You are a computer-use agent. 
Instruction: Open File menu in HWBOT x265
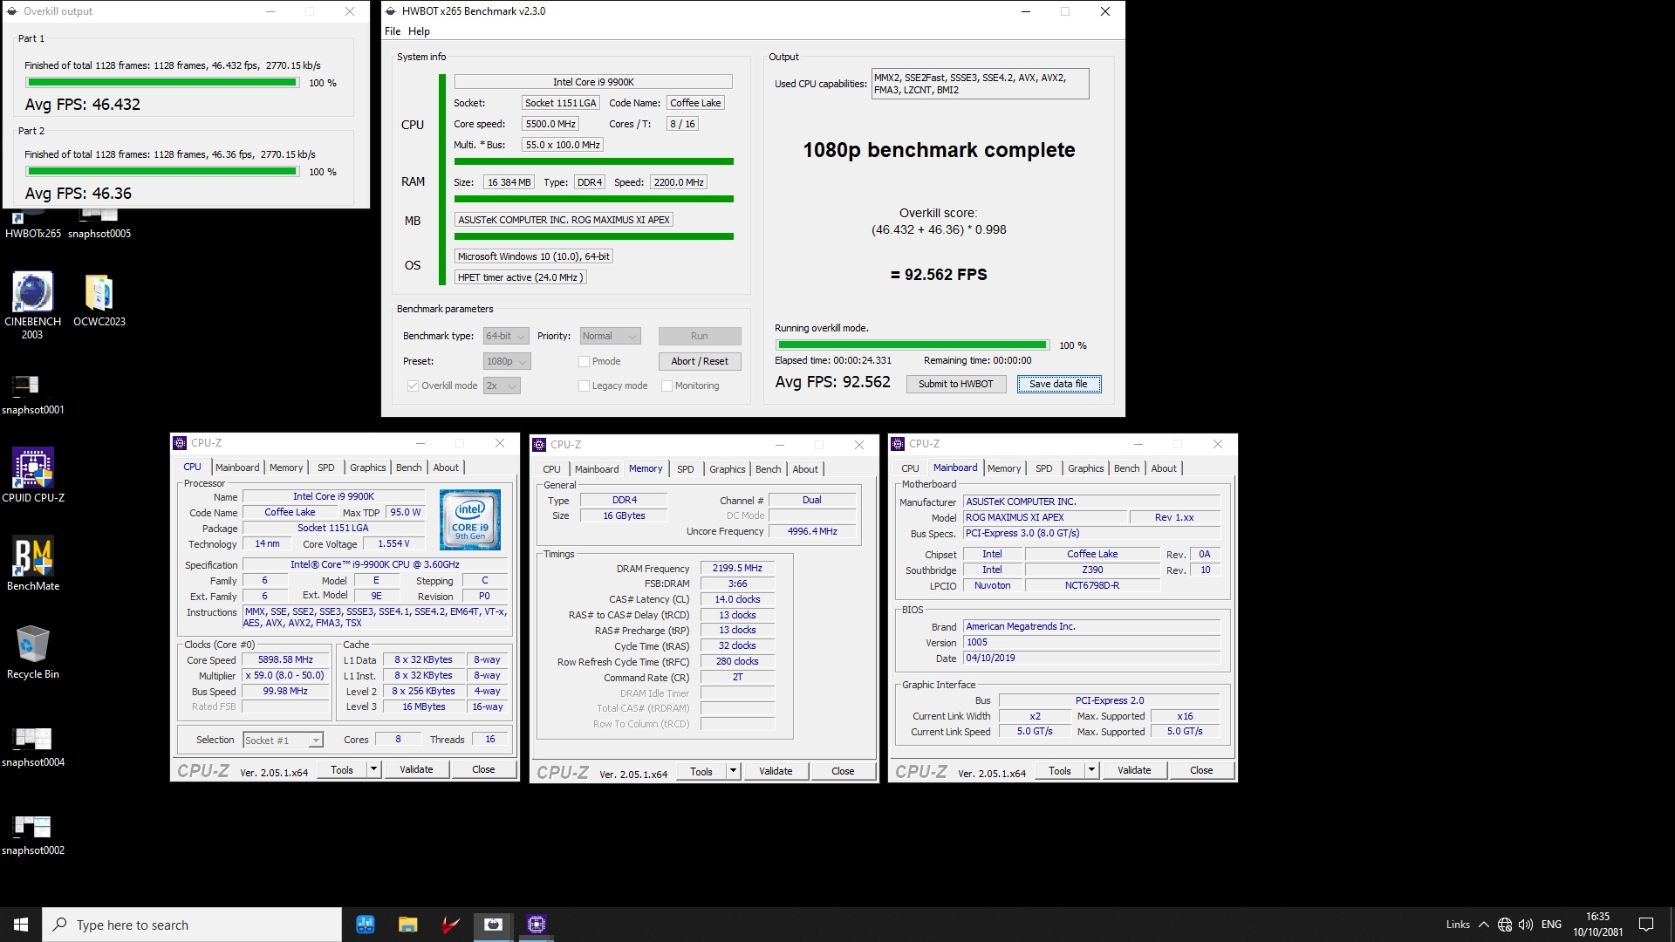(393, 31)
